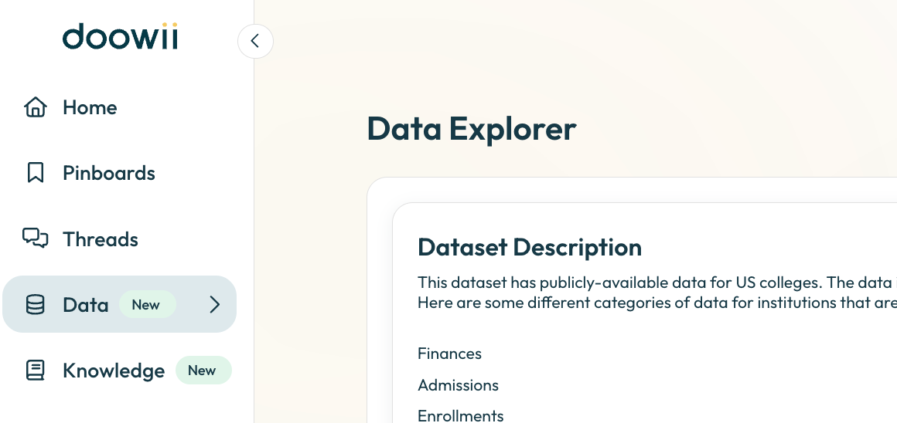Viewport: 897px width, 423px height.
Task: Open the Knowledge menu label
Action: click(114, 371)
